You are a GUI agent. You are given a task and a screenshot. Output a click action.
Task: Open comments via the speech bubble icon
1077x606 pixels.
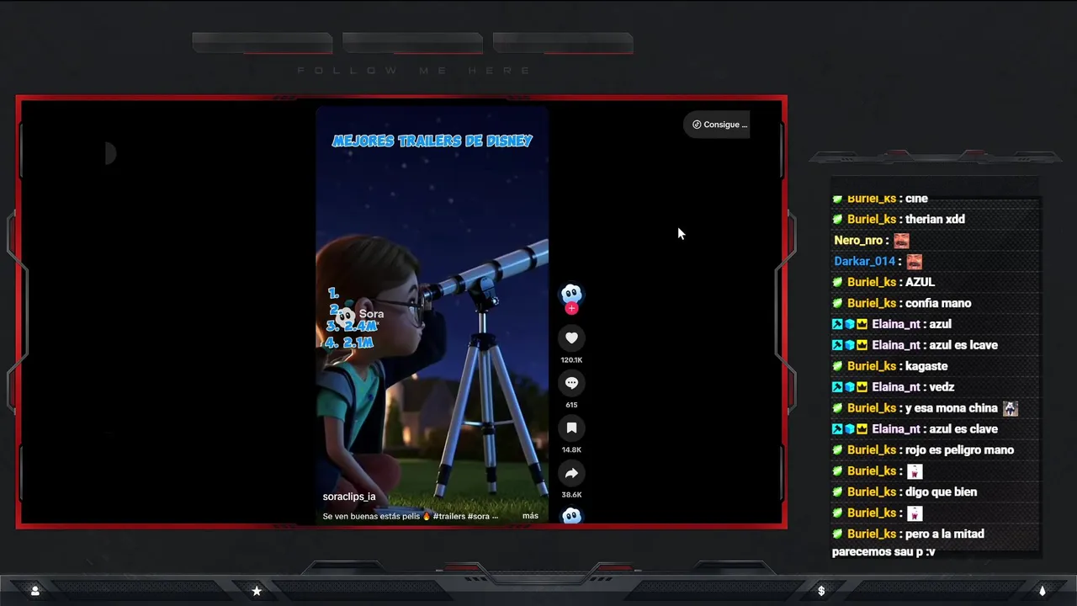571,383
